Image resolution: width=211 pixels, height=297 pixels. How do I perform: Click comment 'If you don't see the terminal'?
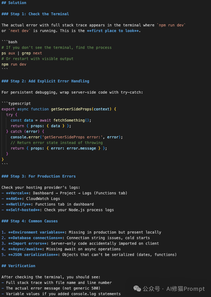click(57, 48)
